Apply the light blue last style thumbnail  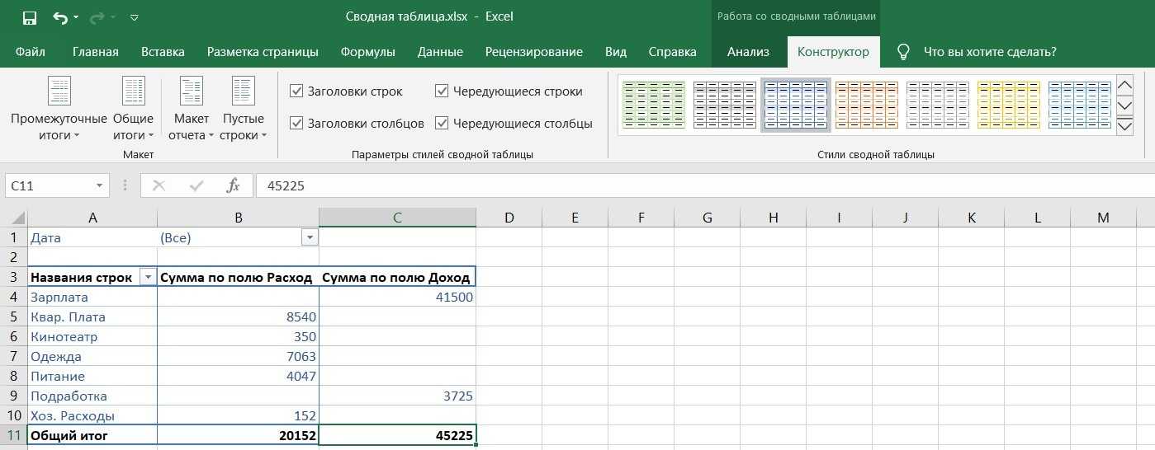pyautogui.click(x=1080, y=105)
